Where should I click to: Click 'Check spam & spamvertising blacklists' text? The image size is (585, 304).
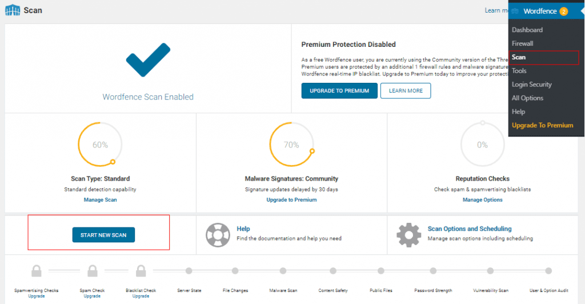click(482, 190)
